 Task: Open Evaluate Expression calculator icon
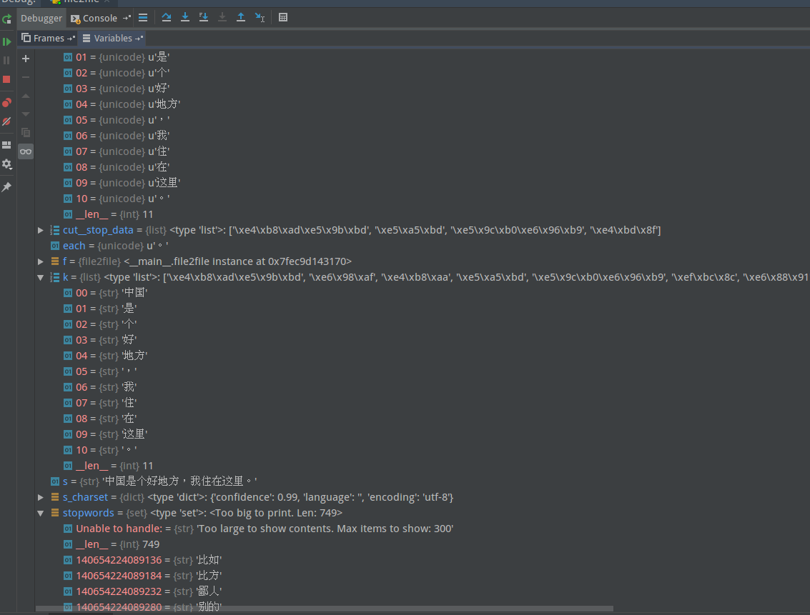coord(283,18)
